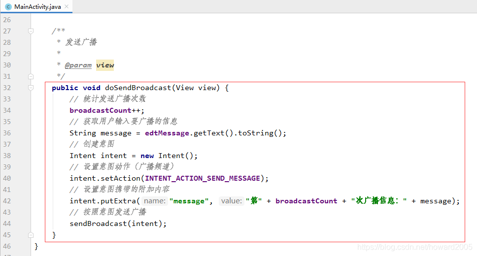Click 'intent.setAction' on line 40

[x=105, y=178]
